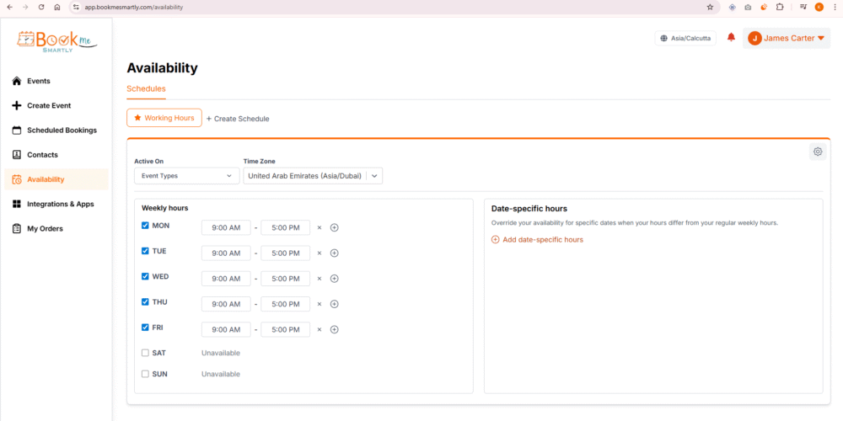Enable Saturday availability checkbox
843x421 pixels.
[145, 353]
